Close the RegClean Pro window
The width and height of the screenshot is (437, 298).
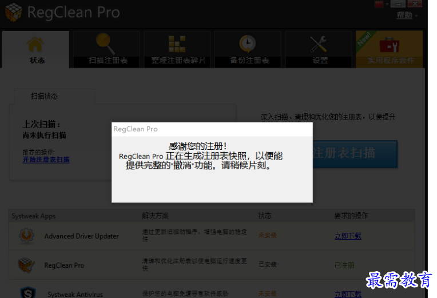click(x=415, y=4)
